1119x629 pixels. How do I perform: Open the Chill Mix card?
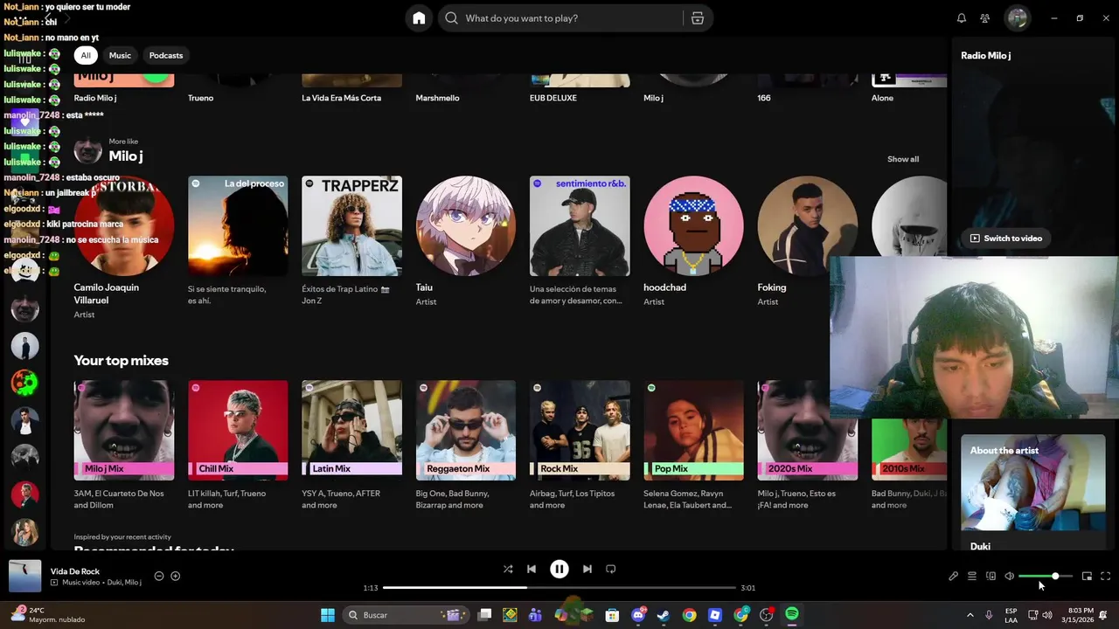(x=238, y=446)
